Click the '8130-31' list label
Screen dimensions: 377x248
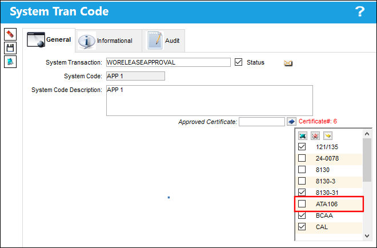327,193
